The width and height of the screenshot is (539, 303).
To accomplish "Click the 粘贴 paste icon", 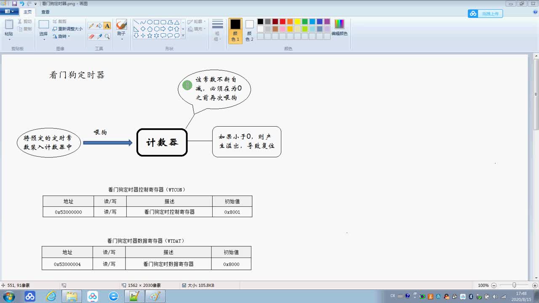I will click(9, 25).
